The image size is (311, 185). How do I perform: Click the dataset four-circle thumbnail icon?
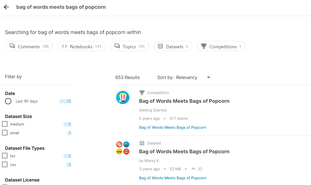[x=123, y=148]
